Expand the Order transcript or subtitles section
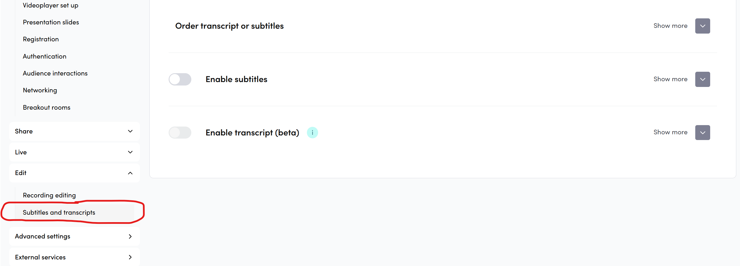 coord(702,26)
